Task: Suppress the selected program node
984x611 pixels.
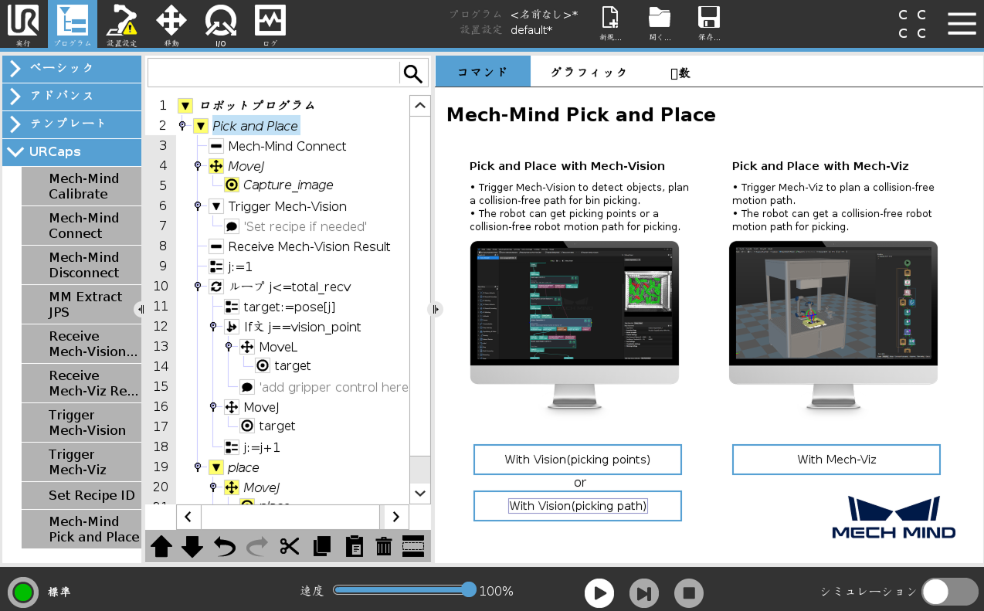Action: [x=413, y=547]
